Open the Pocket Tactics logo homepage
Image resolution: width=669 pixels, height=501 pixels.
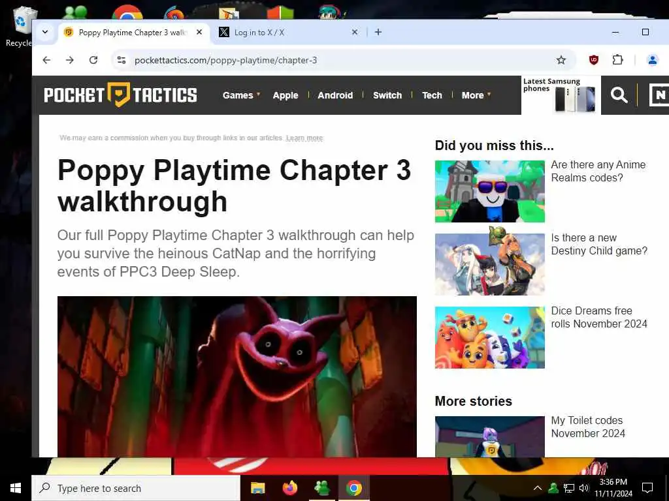120,95
